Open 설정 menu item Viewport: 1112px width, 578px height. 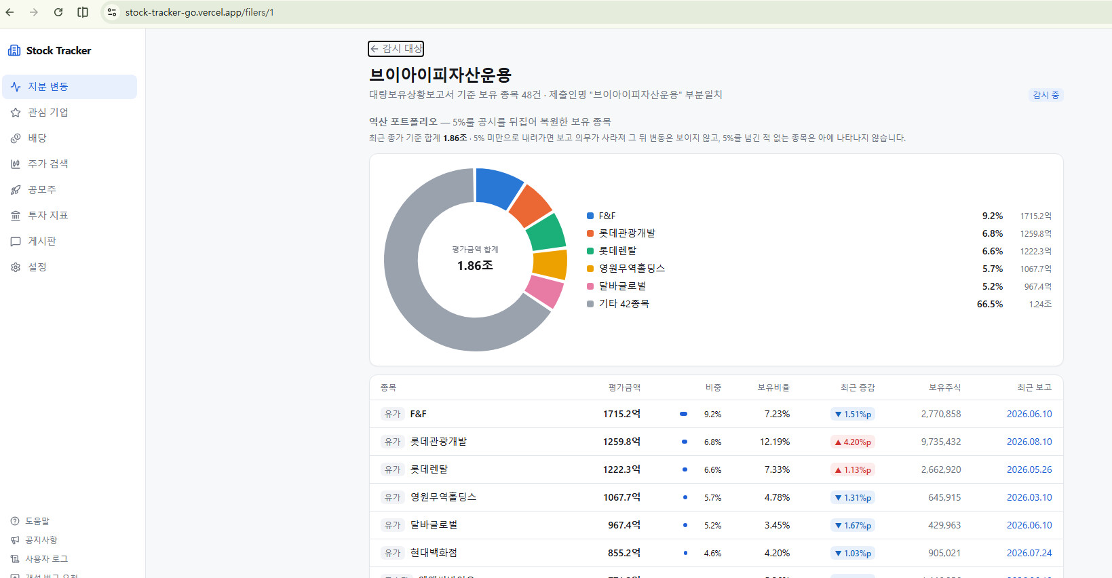tap(70, 267)
